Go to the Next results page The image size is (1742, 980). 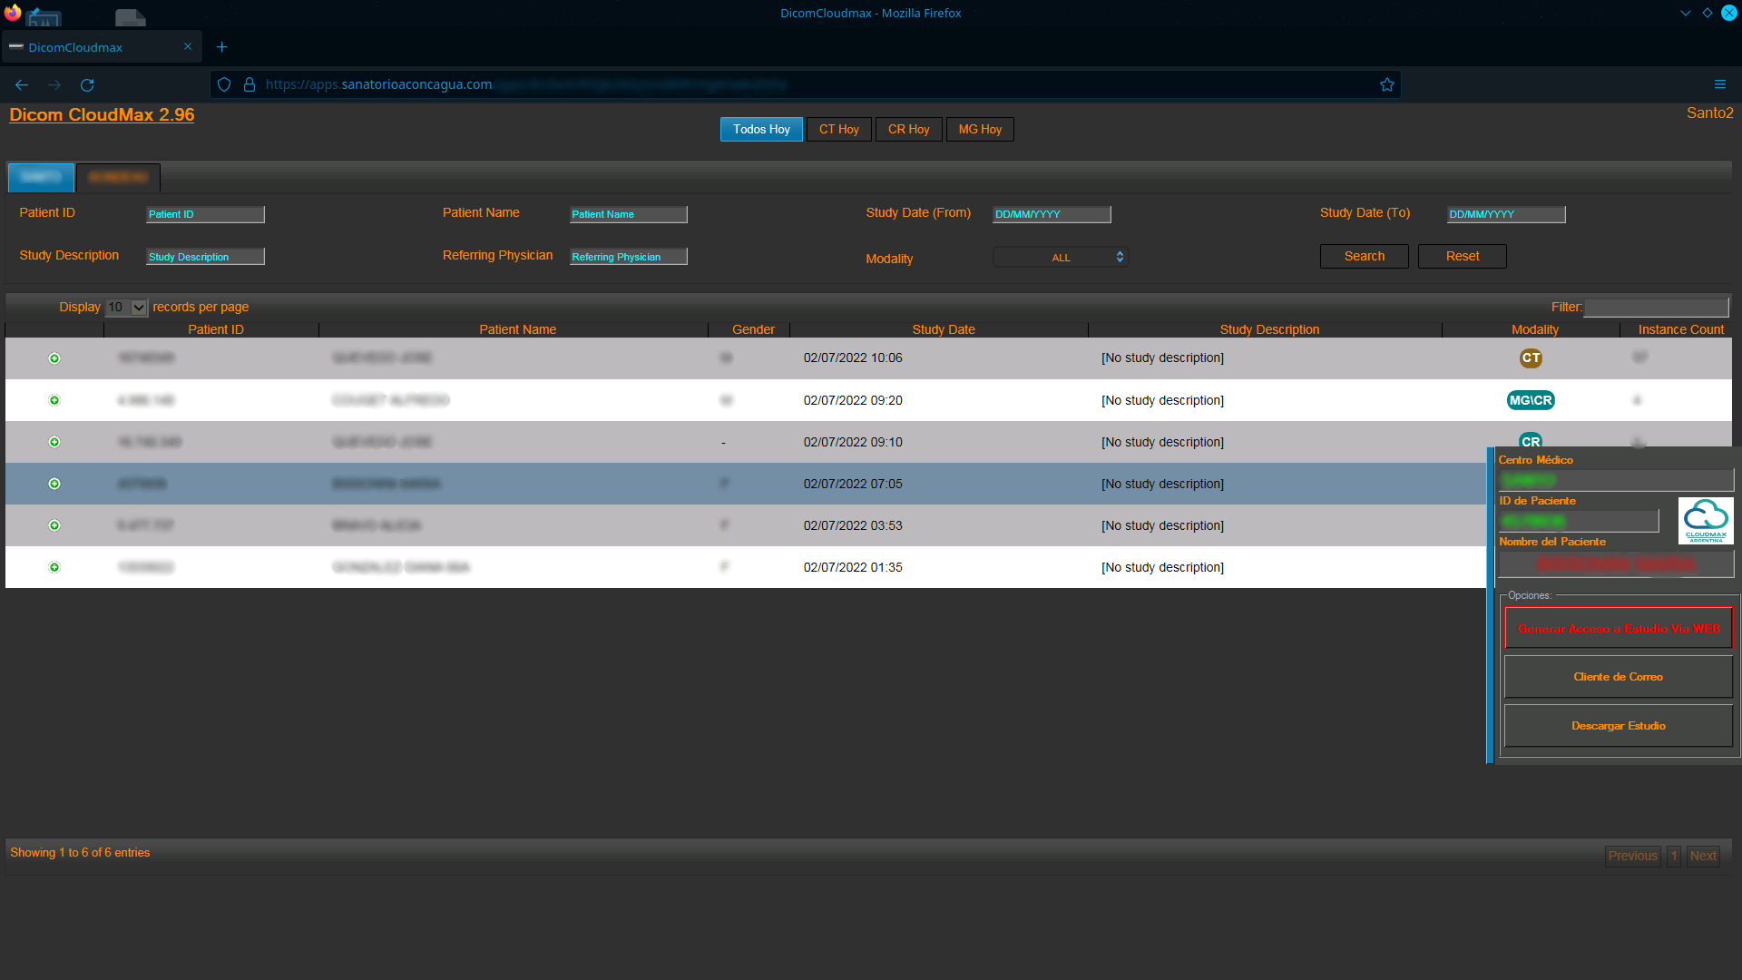1703,856
